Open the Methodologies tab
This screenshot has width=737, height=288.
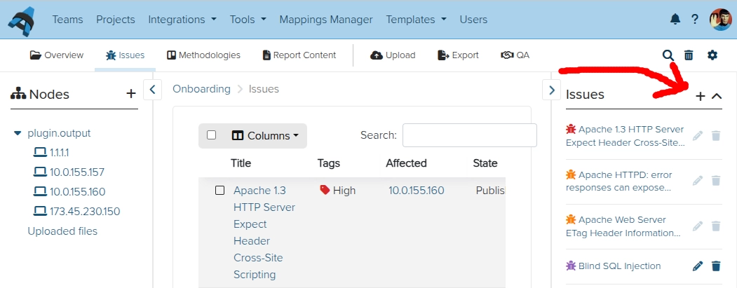[x=203, y=55]
